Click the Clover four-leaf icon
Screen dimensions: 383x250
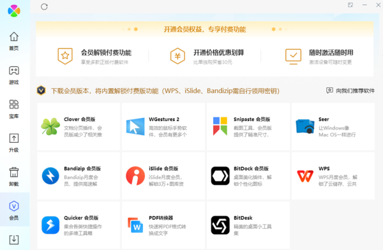coord(50,126)
